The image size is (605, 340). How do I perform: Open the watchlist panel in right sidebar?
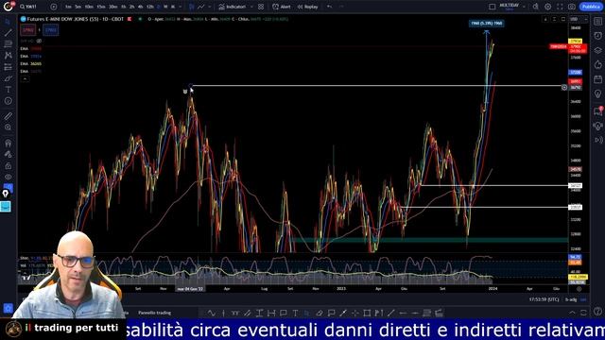597,21
